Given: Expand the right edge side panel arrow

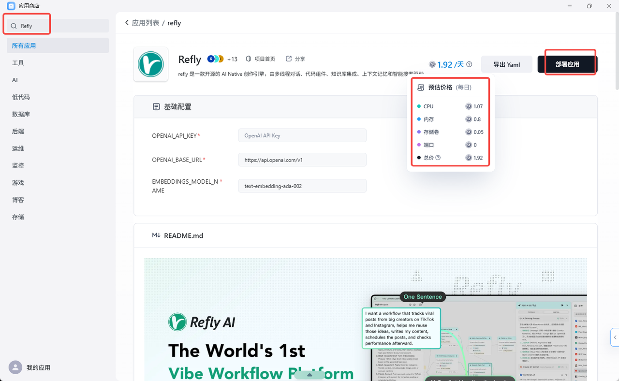Looking at the screenshot, I should pos(615,337).
